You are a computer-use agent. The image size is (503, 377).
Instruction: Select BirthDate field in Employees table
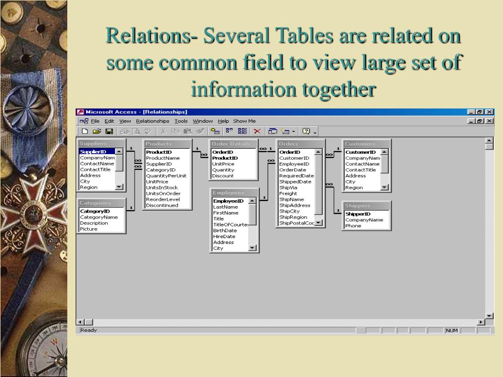tap(230, 231)
